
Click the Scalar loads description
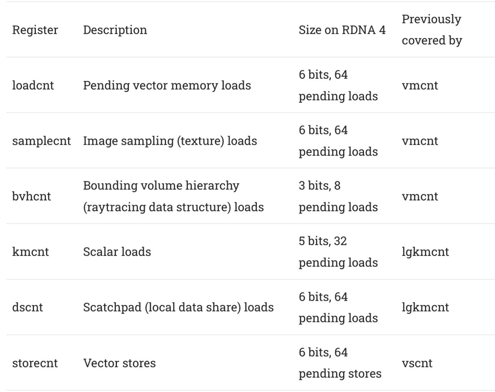pyautogui.click(x=117, y=252)
